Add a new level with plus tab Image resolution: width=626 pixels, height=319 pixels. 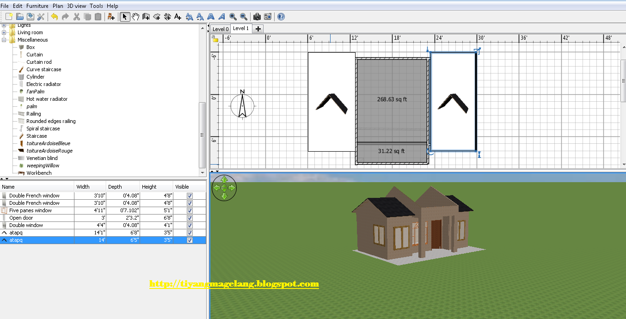pyautogui.click(x=258, y=29)
